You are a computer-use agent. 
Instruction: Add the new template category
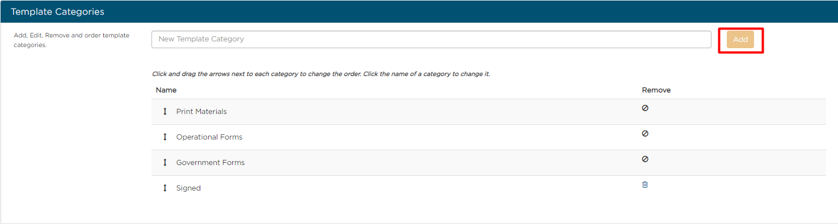point(740,40)
